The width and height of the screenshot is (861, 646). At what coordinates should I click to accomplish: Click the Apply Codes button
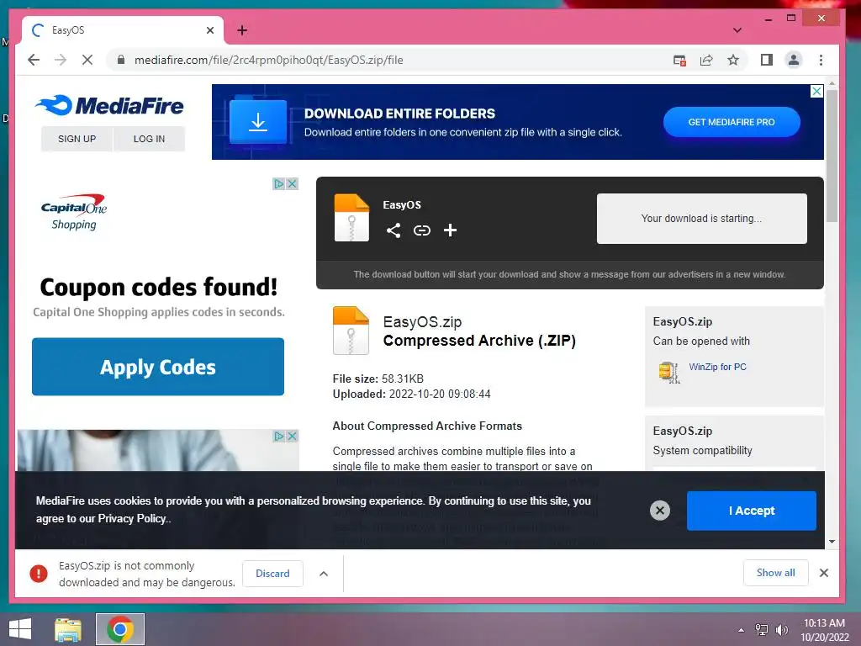(x=158, y=367)
